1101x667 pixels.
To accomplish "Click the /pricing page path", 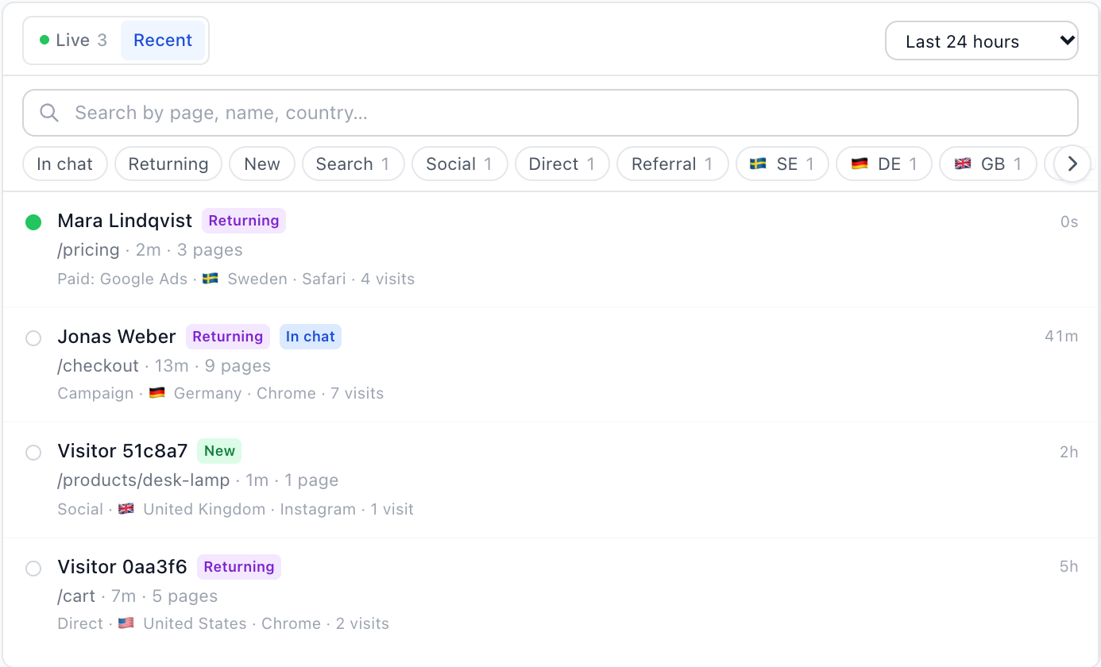I will pos(88,250).
